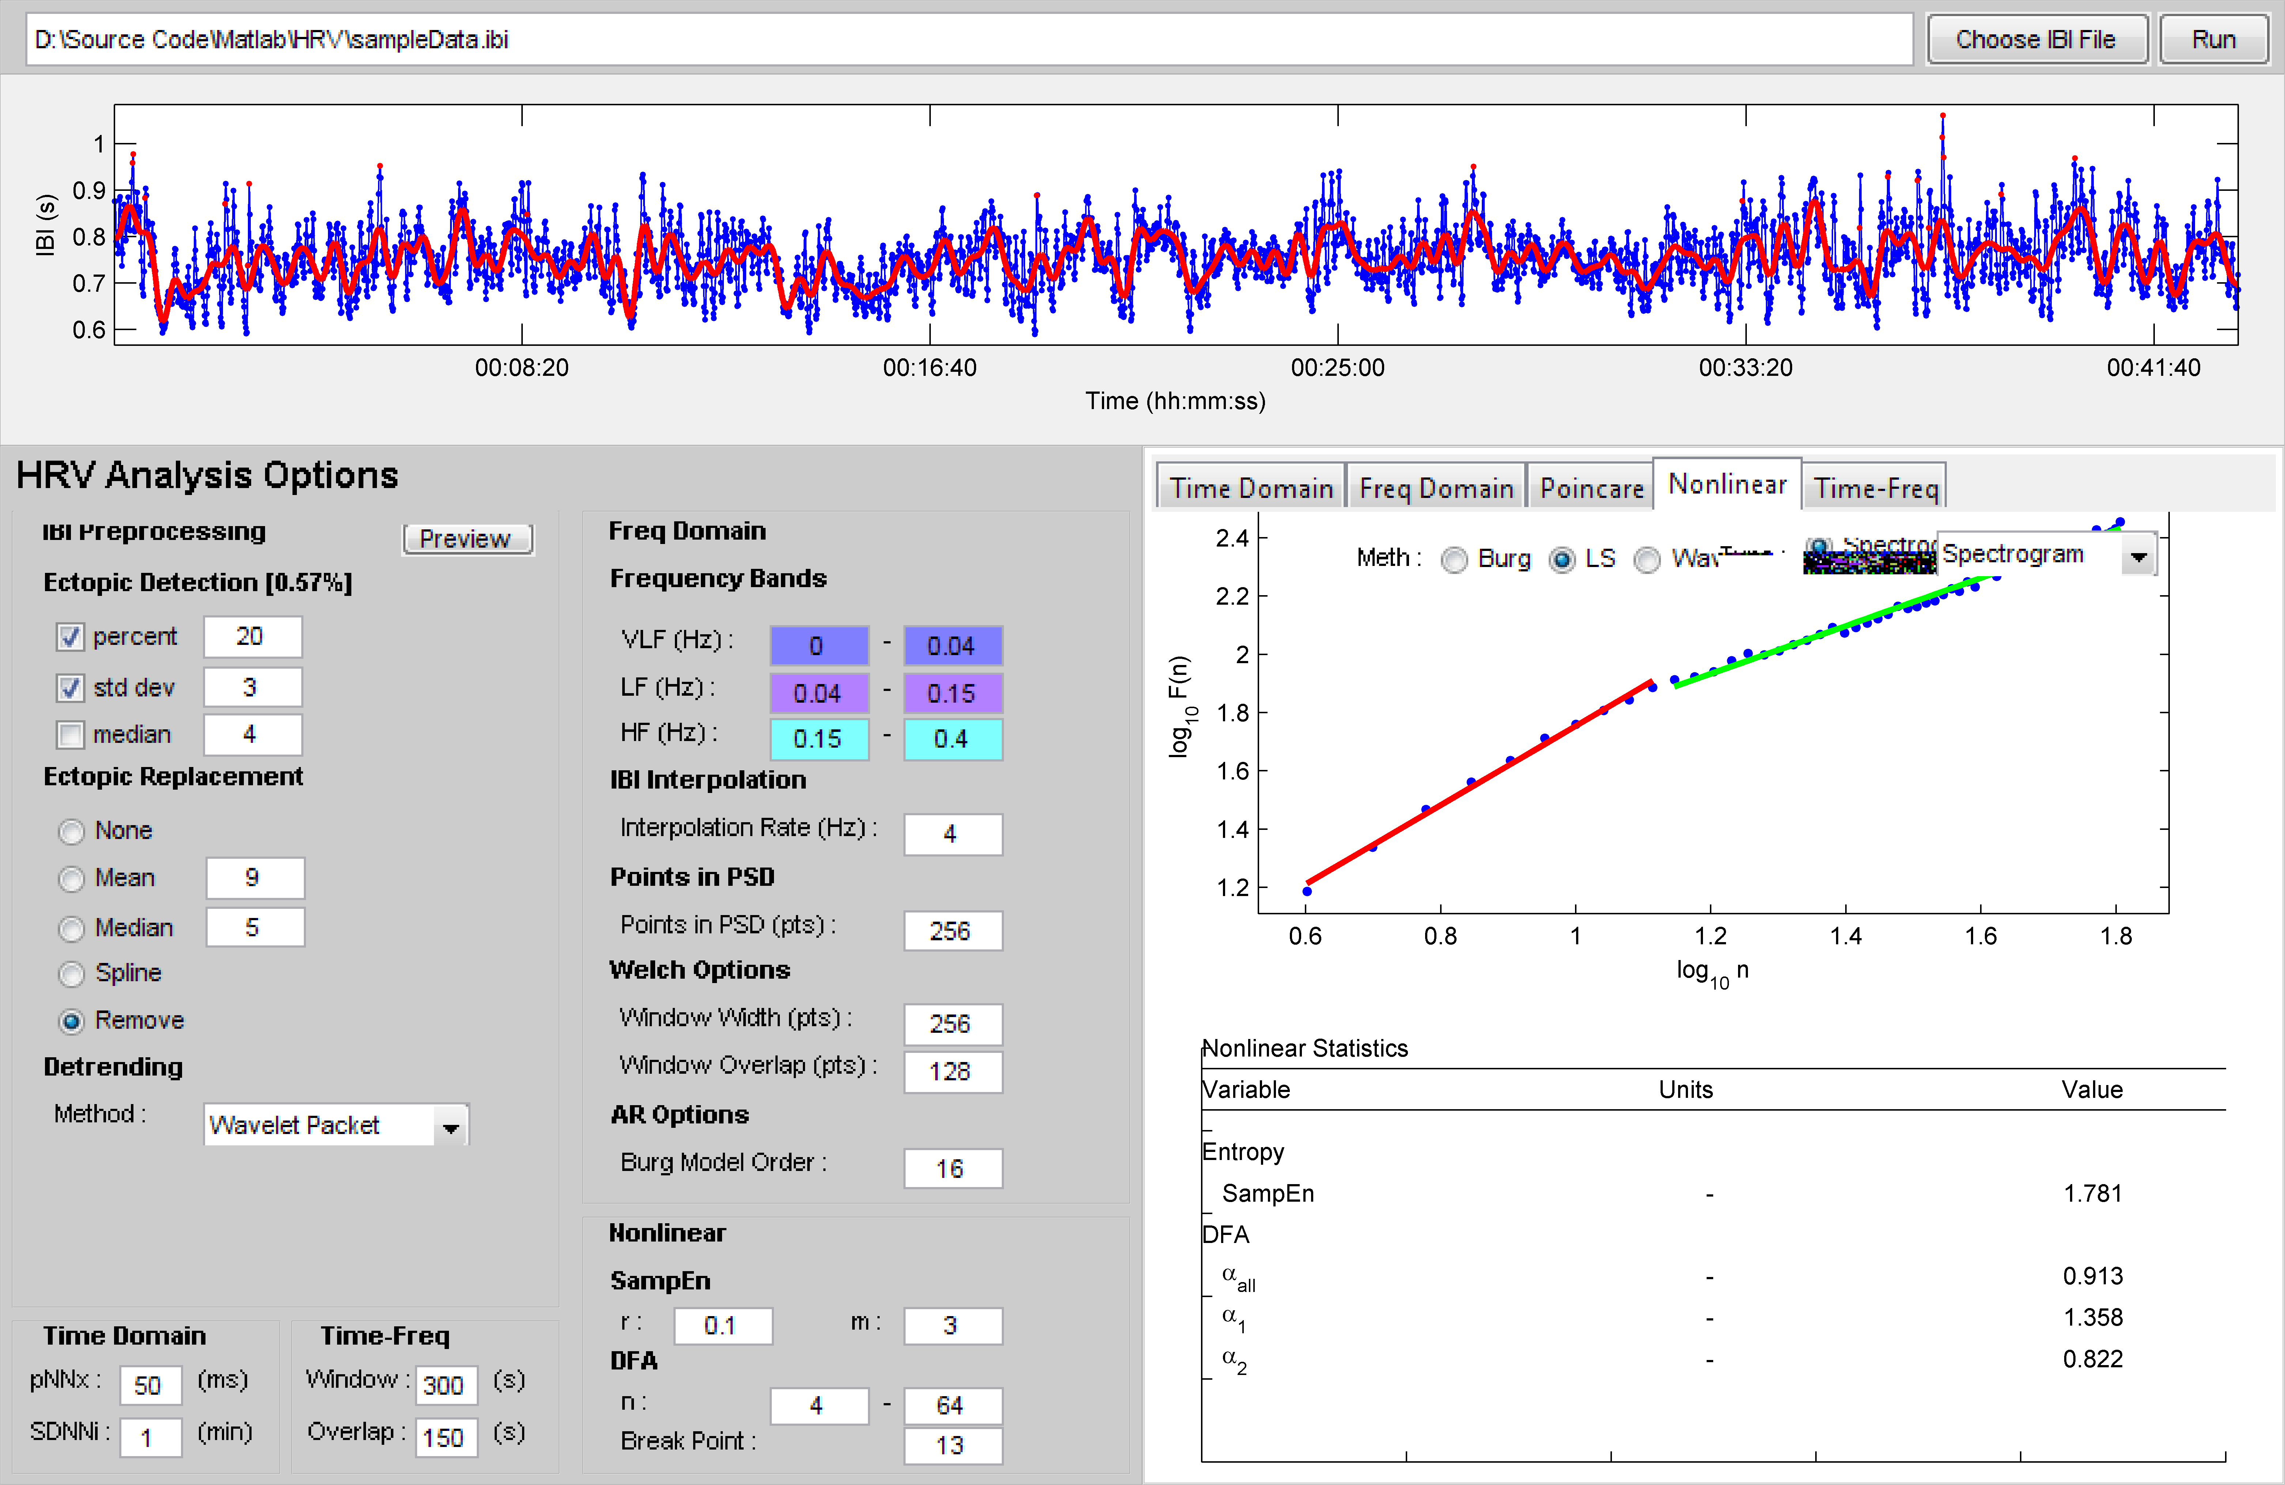Show the Time-Freq tab
2285x1485 pixels.
tap(1875, 488)
